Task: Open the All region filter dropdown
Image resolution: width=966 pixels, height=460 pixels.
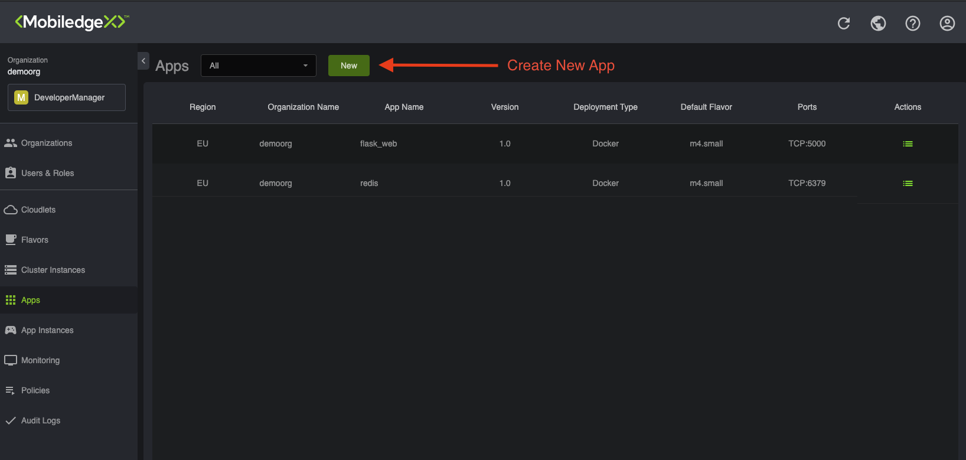Action: 259,66
